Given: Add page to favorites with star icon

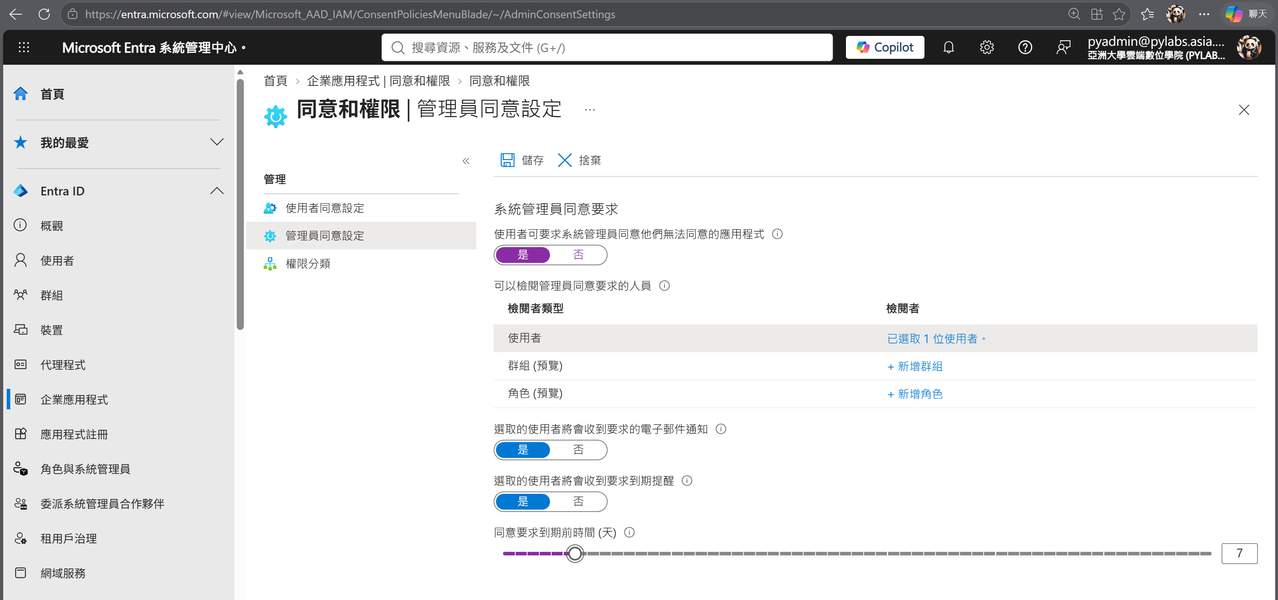Looking at the screenshot, I should pyautogui.click(x=1118, y=14).
